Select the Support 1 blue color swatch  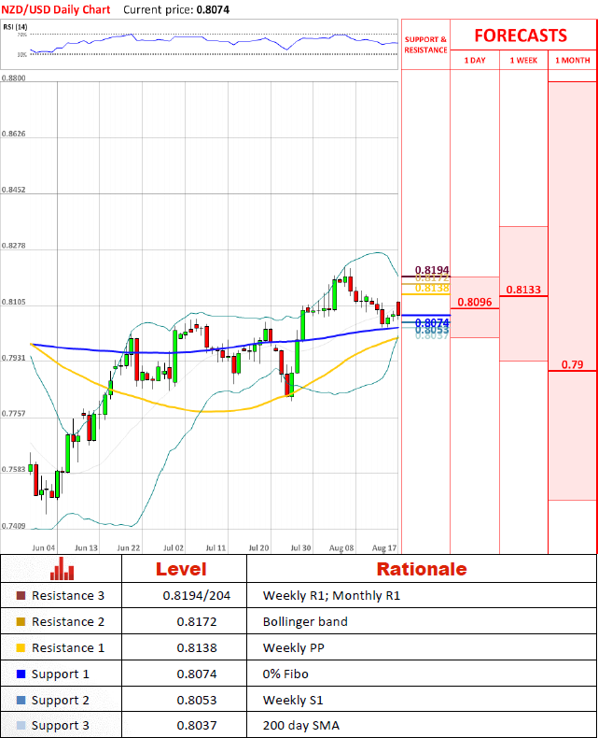coord(21,674)
